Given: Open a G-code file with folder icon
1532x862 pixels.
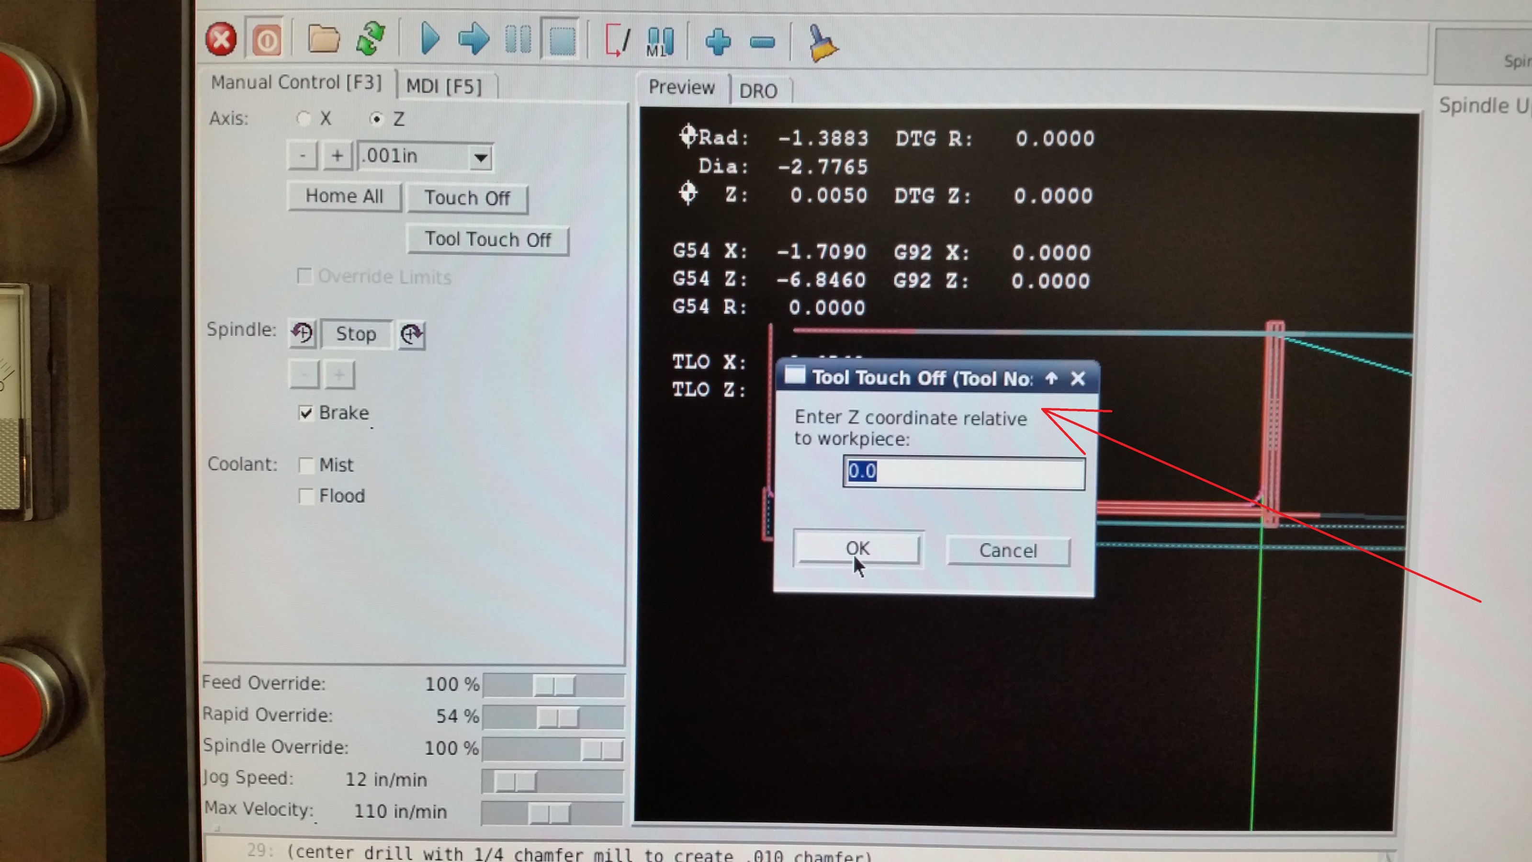Looking at the screenshot, I should 324,39.
